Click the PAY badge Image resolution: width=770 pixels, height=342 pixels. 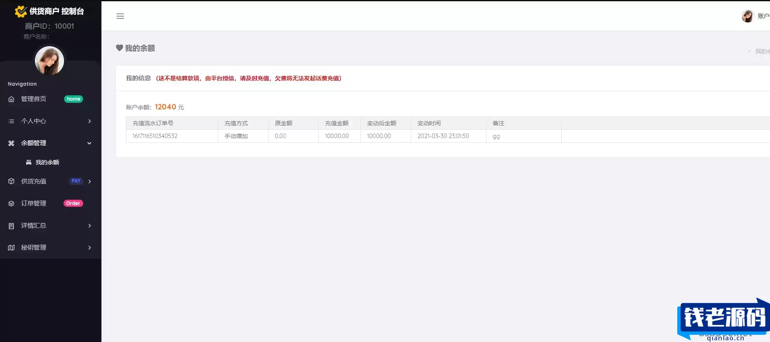(76, 181)
